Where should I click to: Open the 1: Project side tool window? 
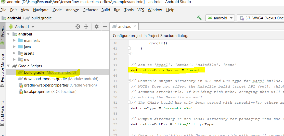tap(3, 35)
